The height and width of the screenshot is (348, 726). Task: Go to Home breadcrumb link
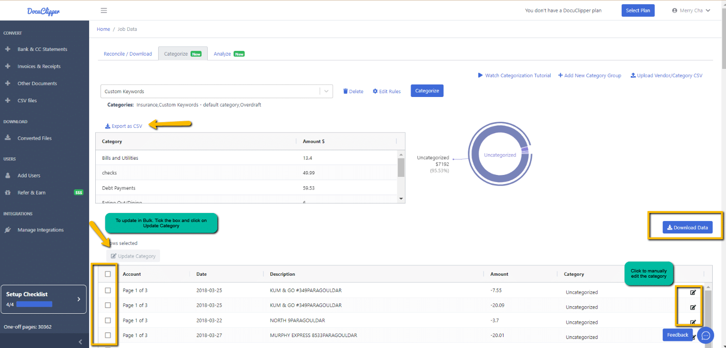coord(103,29)
